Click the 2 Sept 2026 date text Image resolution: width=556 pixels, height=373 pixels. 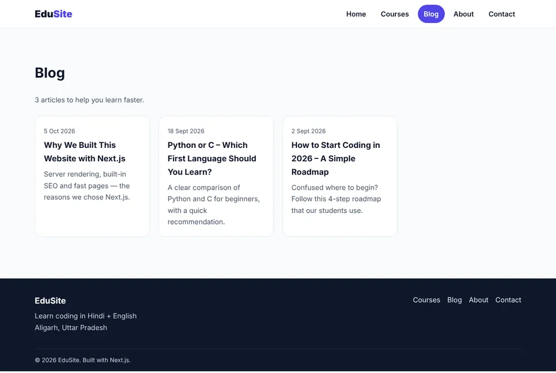pos(309,131)
